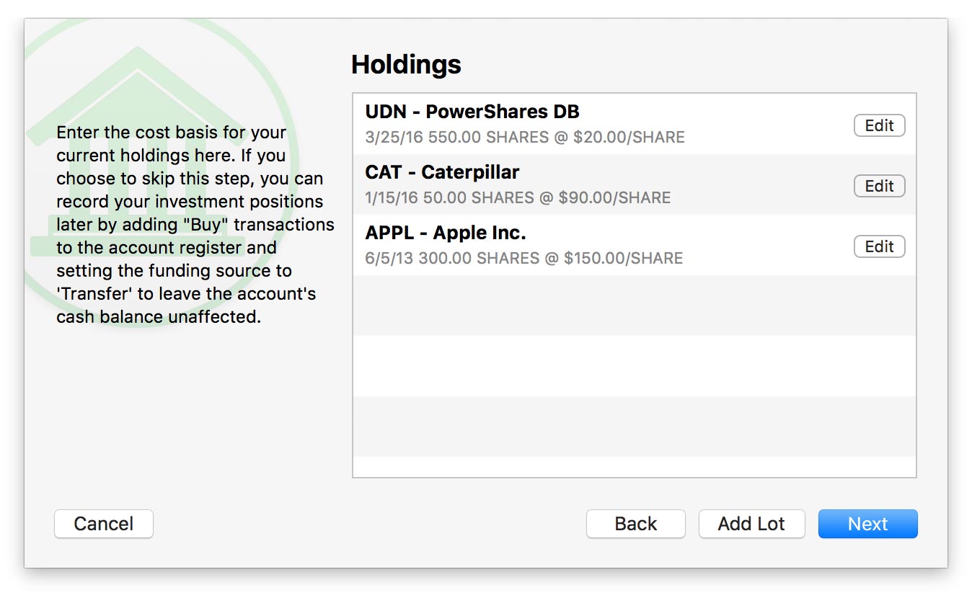The image size is (972, 598).
Task: Edit the CAT Caterpillar holding
Action: [879, 186]
